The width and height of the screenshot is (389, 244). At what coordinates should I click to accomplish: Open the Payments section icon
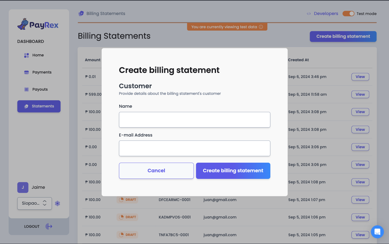(26, 72)
